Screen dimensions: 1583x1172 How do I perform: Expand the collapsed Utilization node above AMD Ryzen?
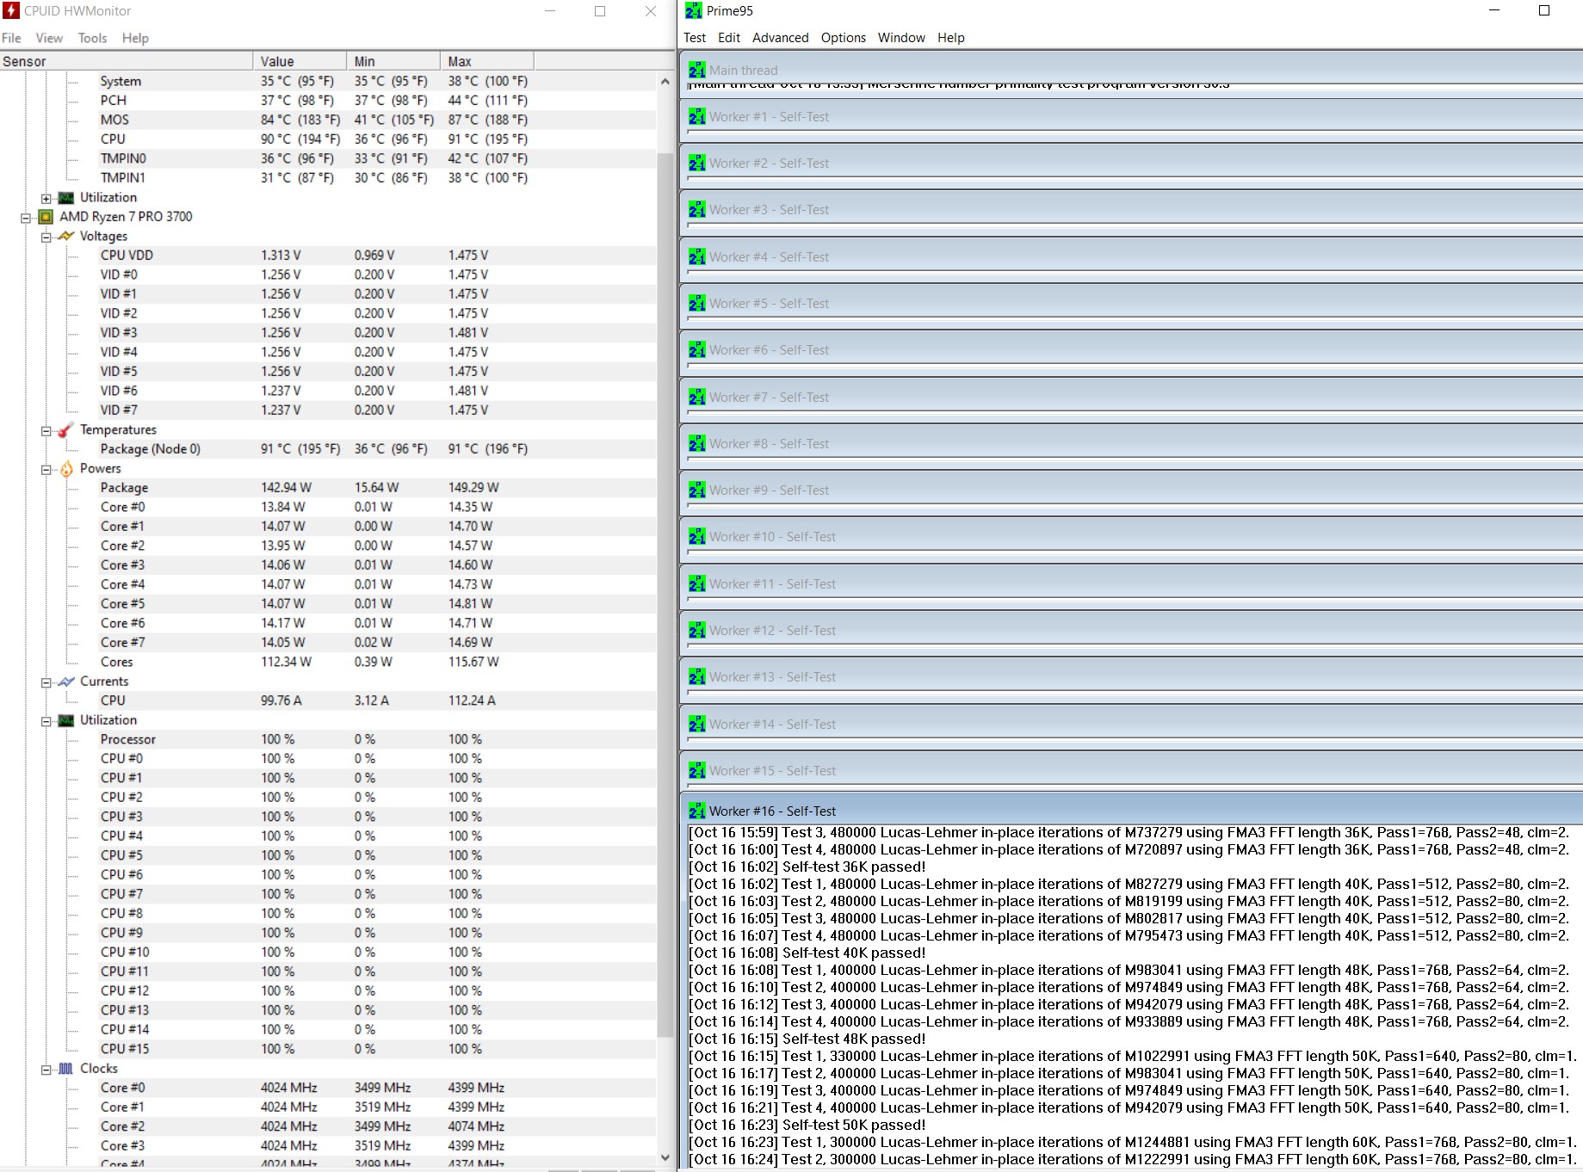(46, 198)
